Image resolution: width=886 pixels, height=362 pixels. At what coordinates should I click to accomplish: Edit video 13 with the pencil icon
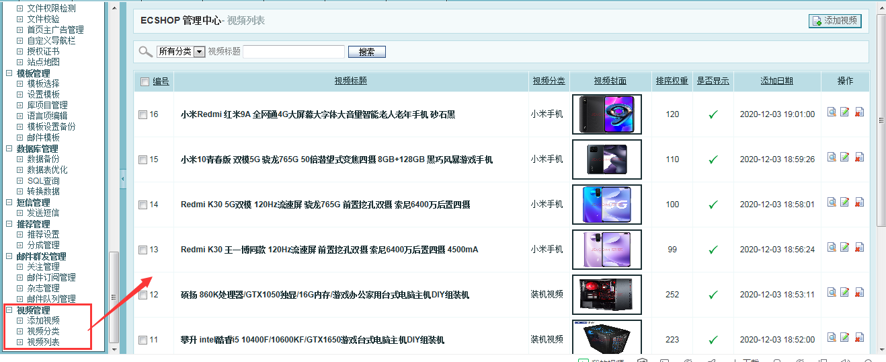pyautogui.click(x=845, y=248)
